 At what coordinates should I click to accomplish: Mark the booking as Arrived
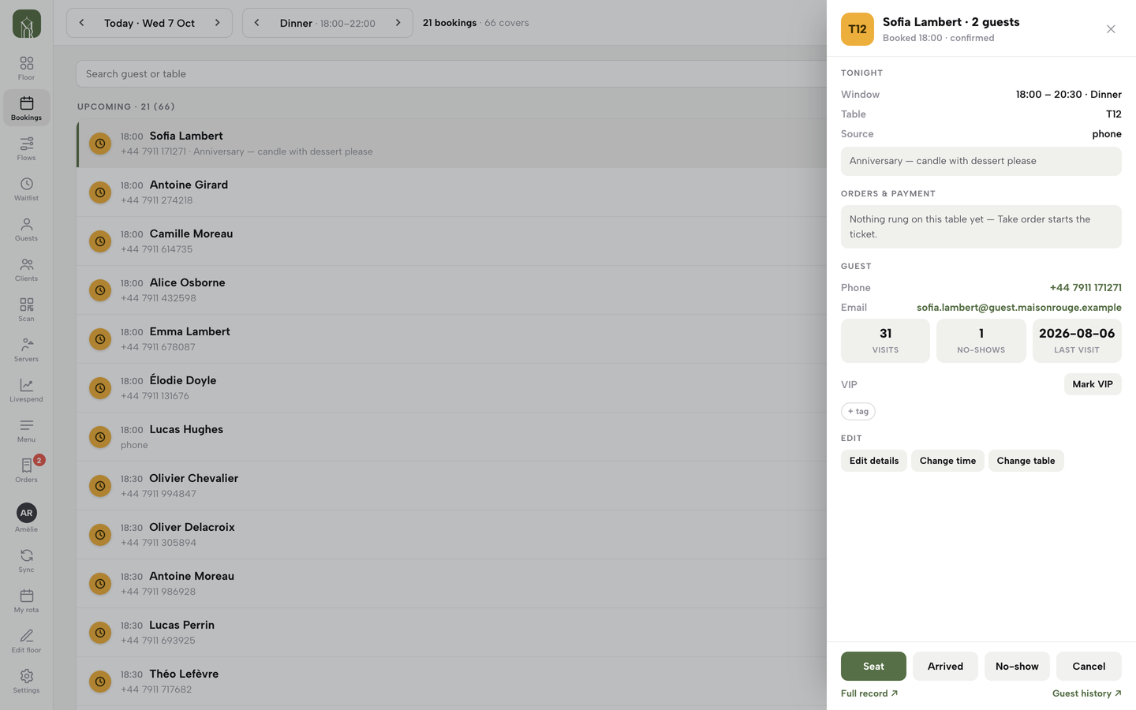[x=945, y=667]
